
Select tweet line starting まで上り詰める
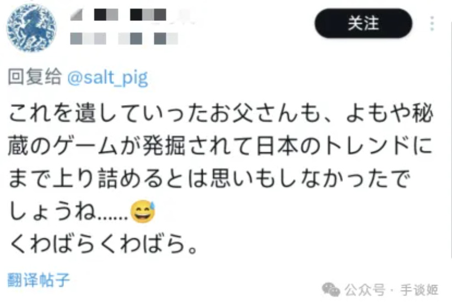pyautogui.click(x=209, y=178)
